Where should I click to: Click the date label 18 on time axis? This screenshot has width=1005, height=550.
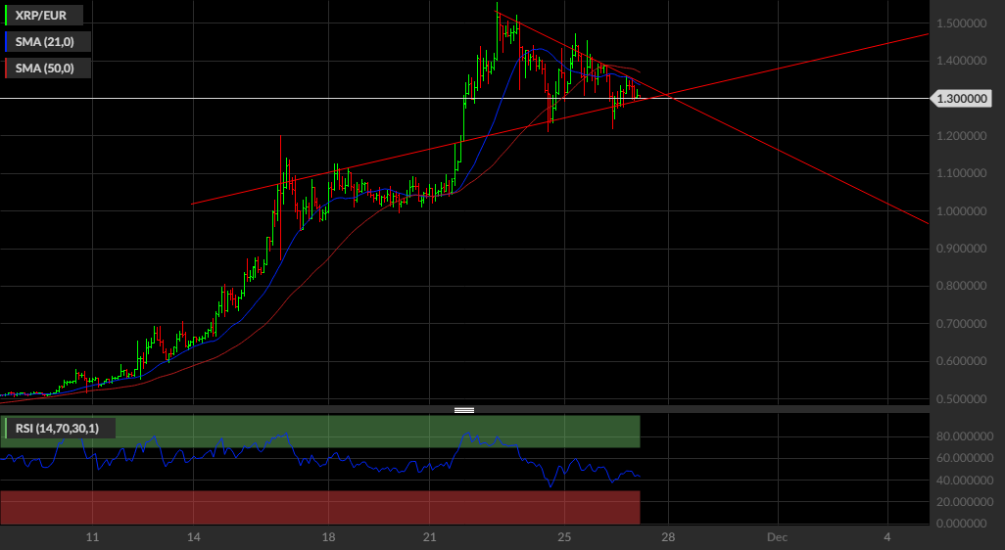coord(328,537)
